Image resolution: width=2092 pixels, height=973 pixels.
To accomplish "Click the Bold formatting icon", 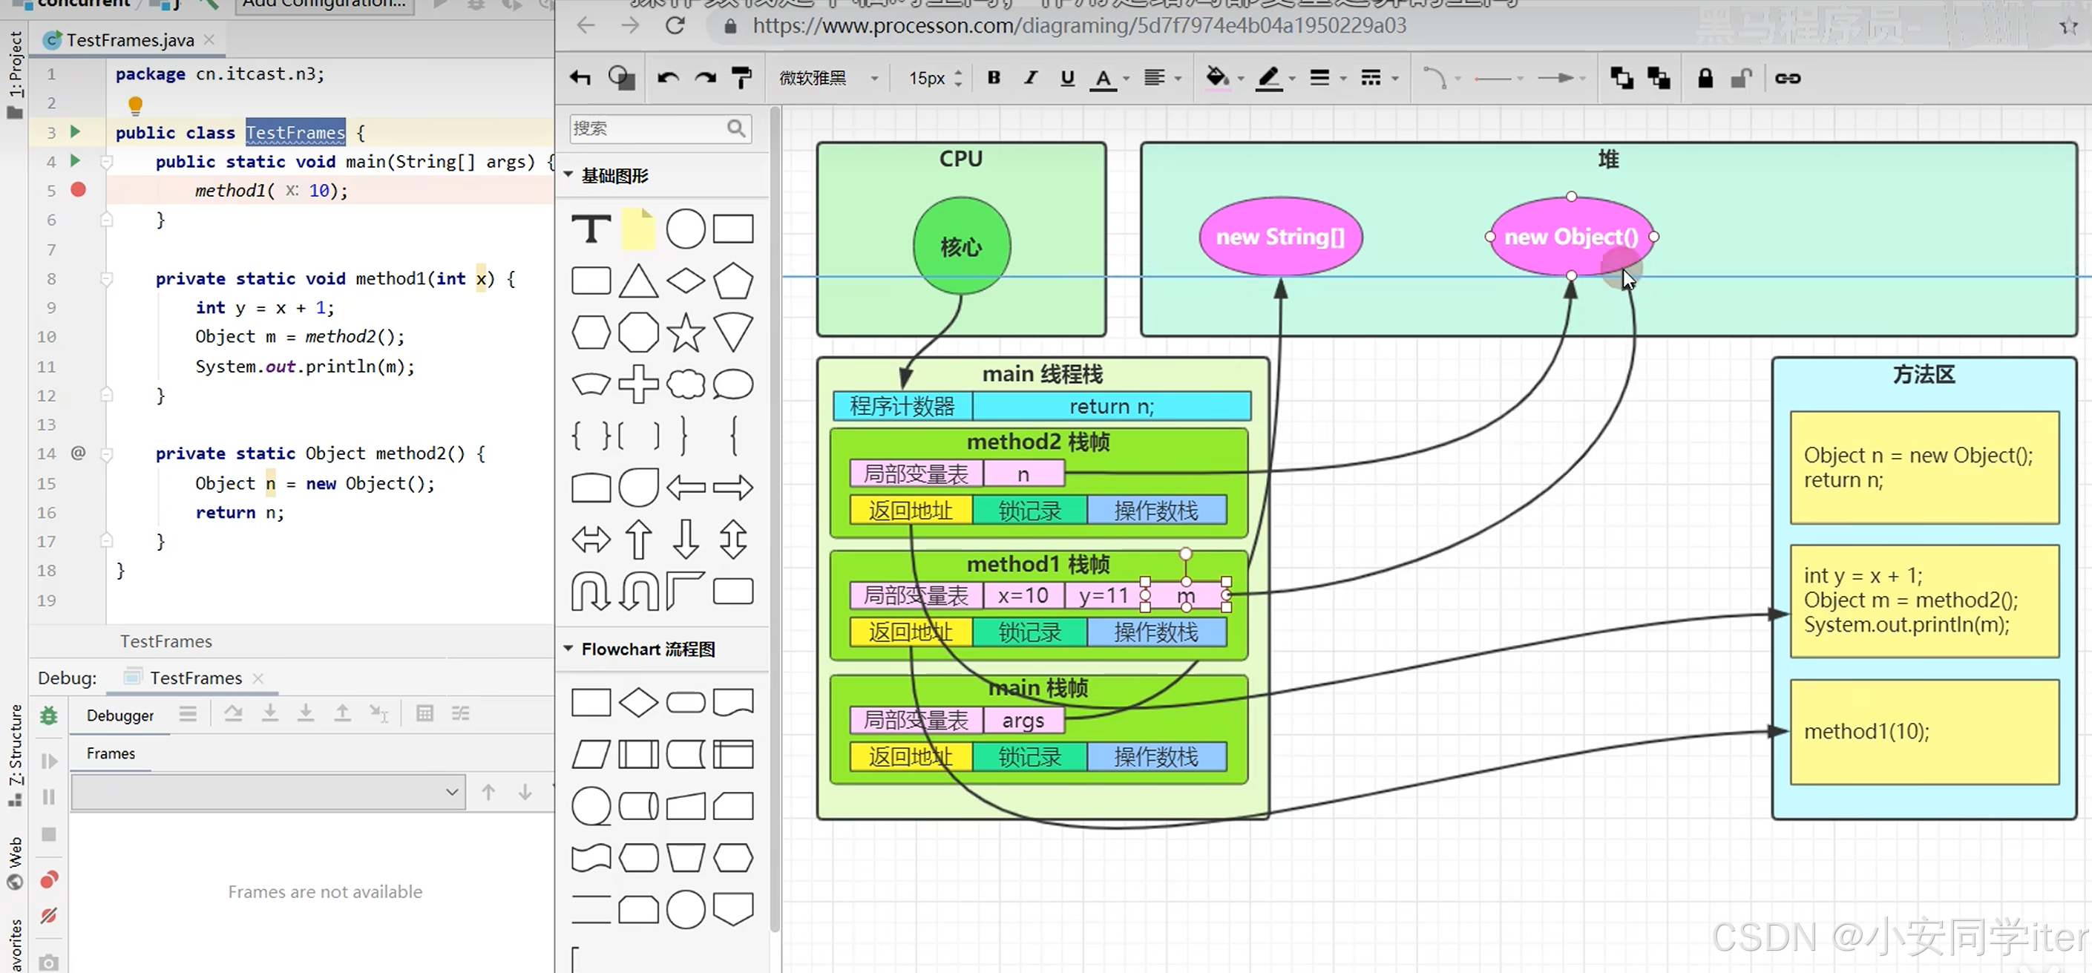I will click(x=993, y=78).
